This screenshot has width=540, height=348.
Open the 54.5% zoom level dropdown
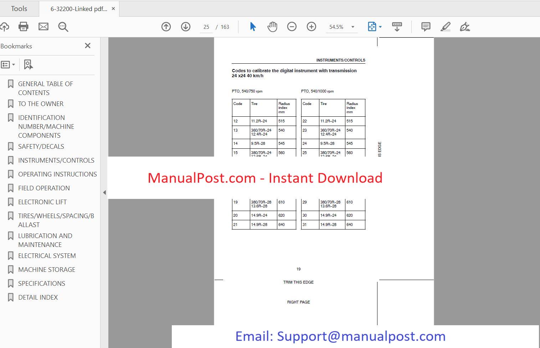coord(353,27)
